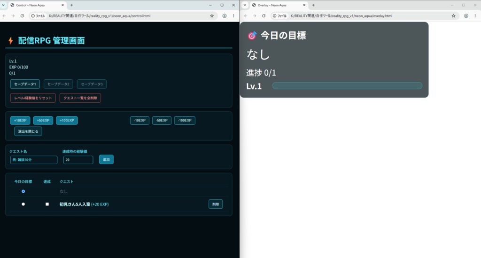Click the Control window address bar URL
Image resolution: width=481 pixels, height=258 pixels.
pyautogui.click(x=100, y=16)
